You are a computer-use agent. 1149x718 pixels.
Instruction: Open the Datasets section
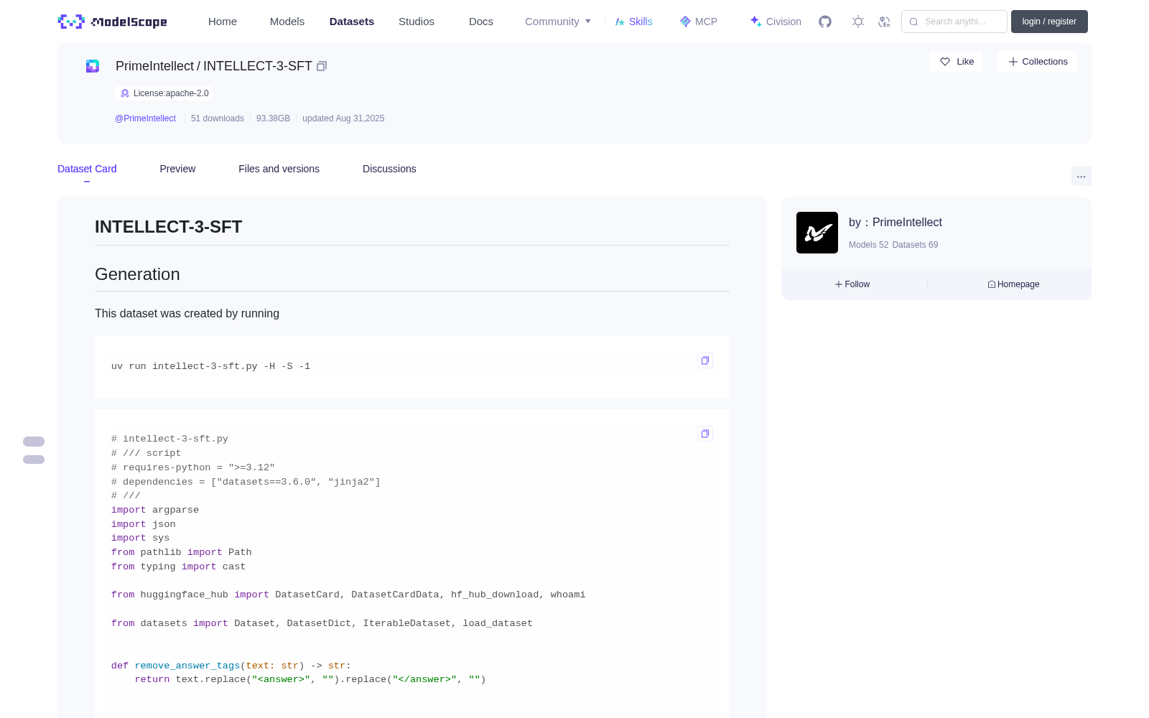click(352, 22)
